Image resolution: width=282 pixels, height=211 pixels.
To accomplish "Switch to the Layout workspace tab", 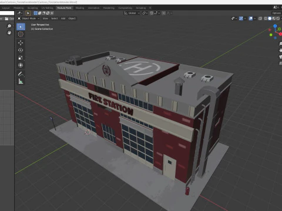I will 6,8.
